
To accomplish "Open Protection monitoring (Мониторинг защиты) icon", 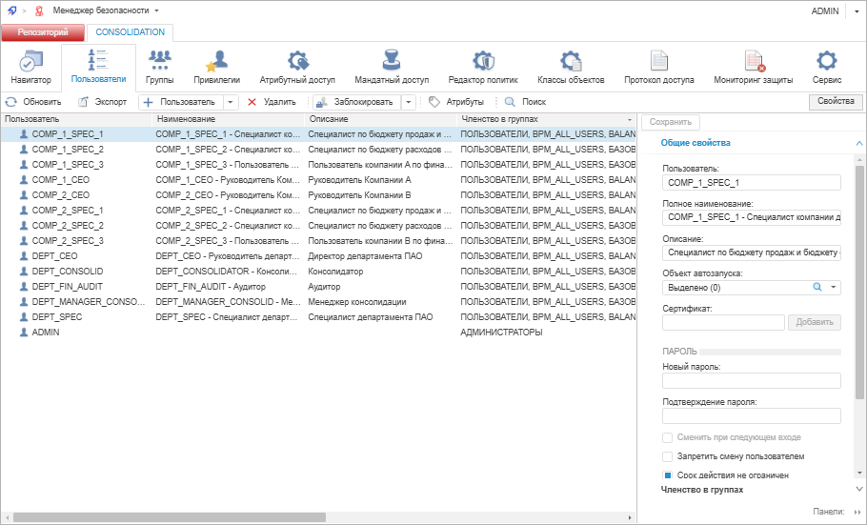I will pyautogui.click(x=753, y=62).
